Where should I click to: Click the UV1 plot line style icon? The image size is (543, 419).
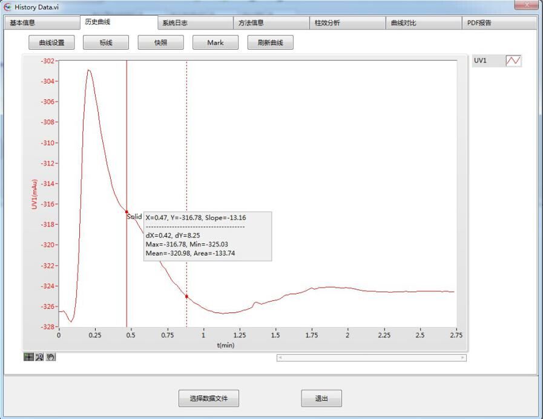(x=513, y=61)
